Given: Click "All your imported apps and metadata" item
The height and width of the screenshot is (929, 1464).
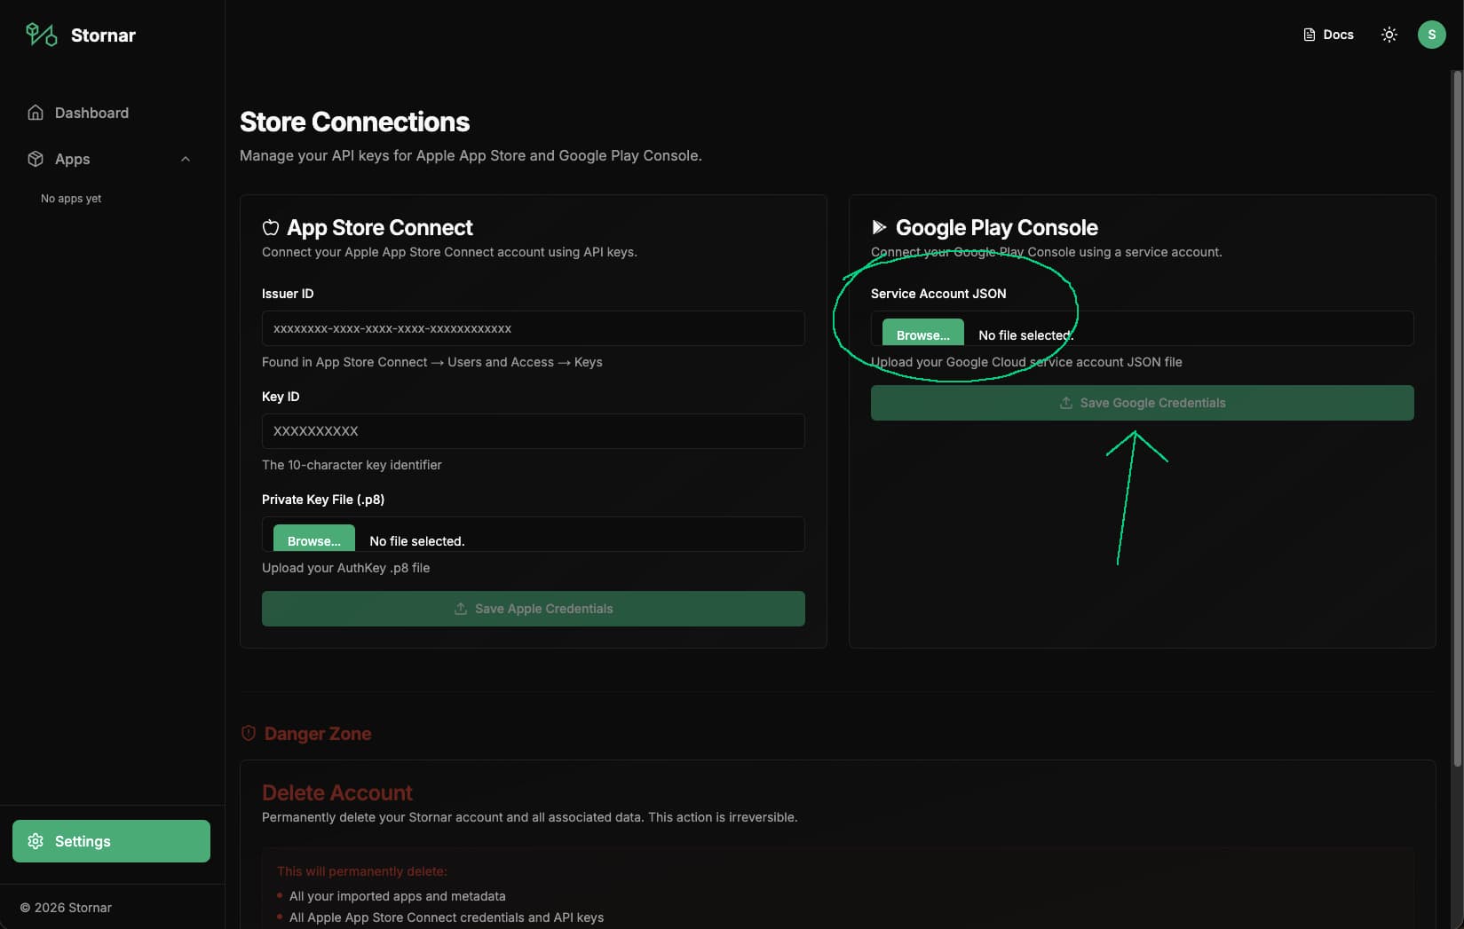Looking at the screenshot, I should pyautogui.click(x=398, y=896).
